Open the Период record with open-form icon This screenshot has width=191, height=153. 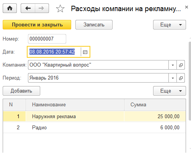tap(181, 78)
